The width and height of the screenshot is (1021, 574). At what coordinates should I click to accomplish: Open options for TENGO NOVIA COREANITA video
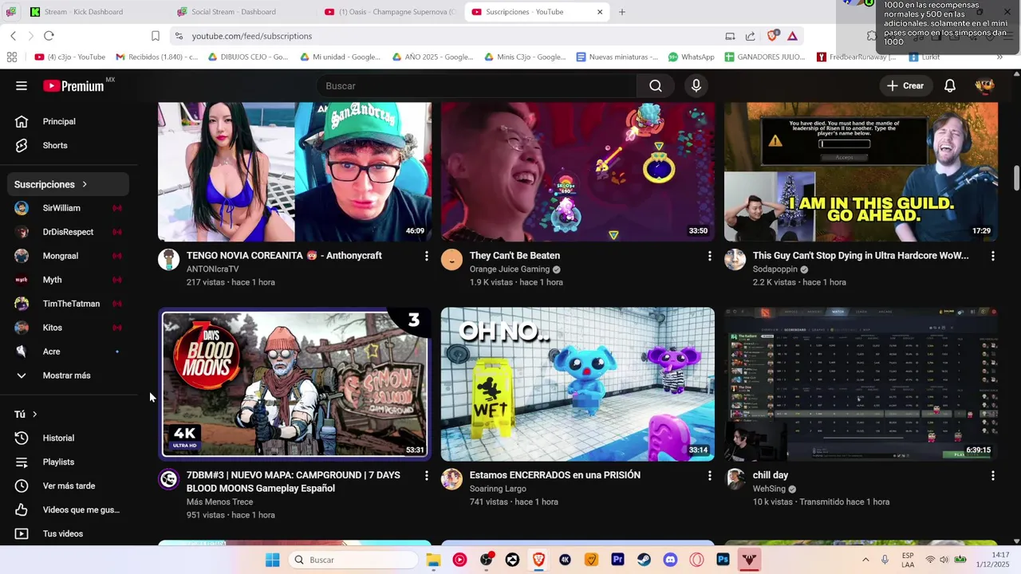coord(426,256)
